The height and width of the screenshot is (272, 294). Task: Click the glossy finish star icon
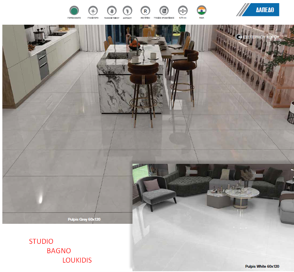pyautogui.click(x=92, y=11)
